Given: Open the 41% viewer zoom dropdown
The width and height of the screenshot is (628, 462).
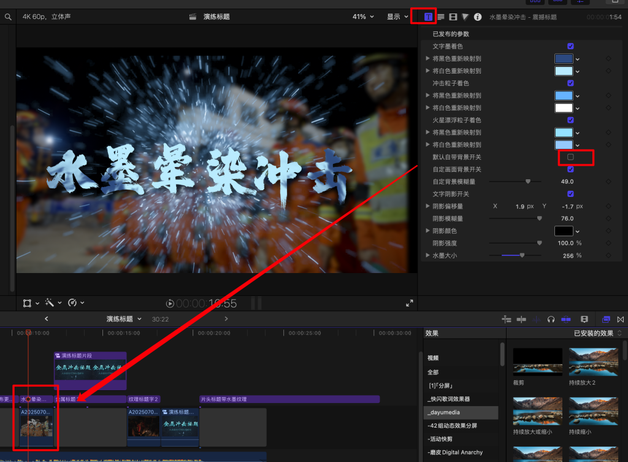Looking at the screenshot, I should (362, 17).
